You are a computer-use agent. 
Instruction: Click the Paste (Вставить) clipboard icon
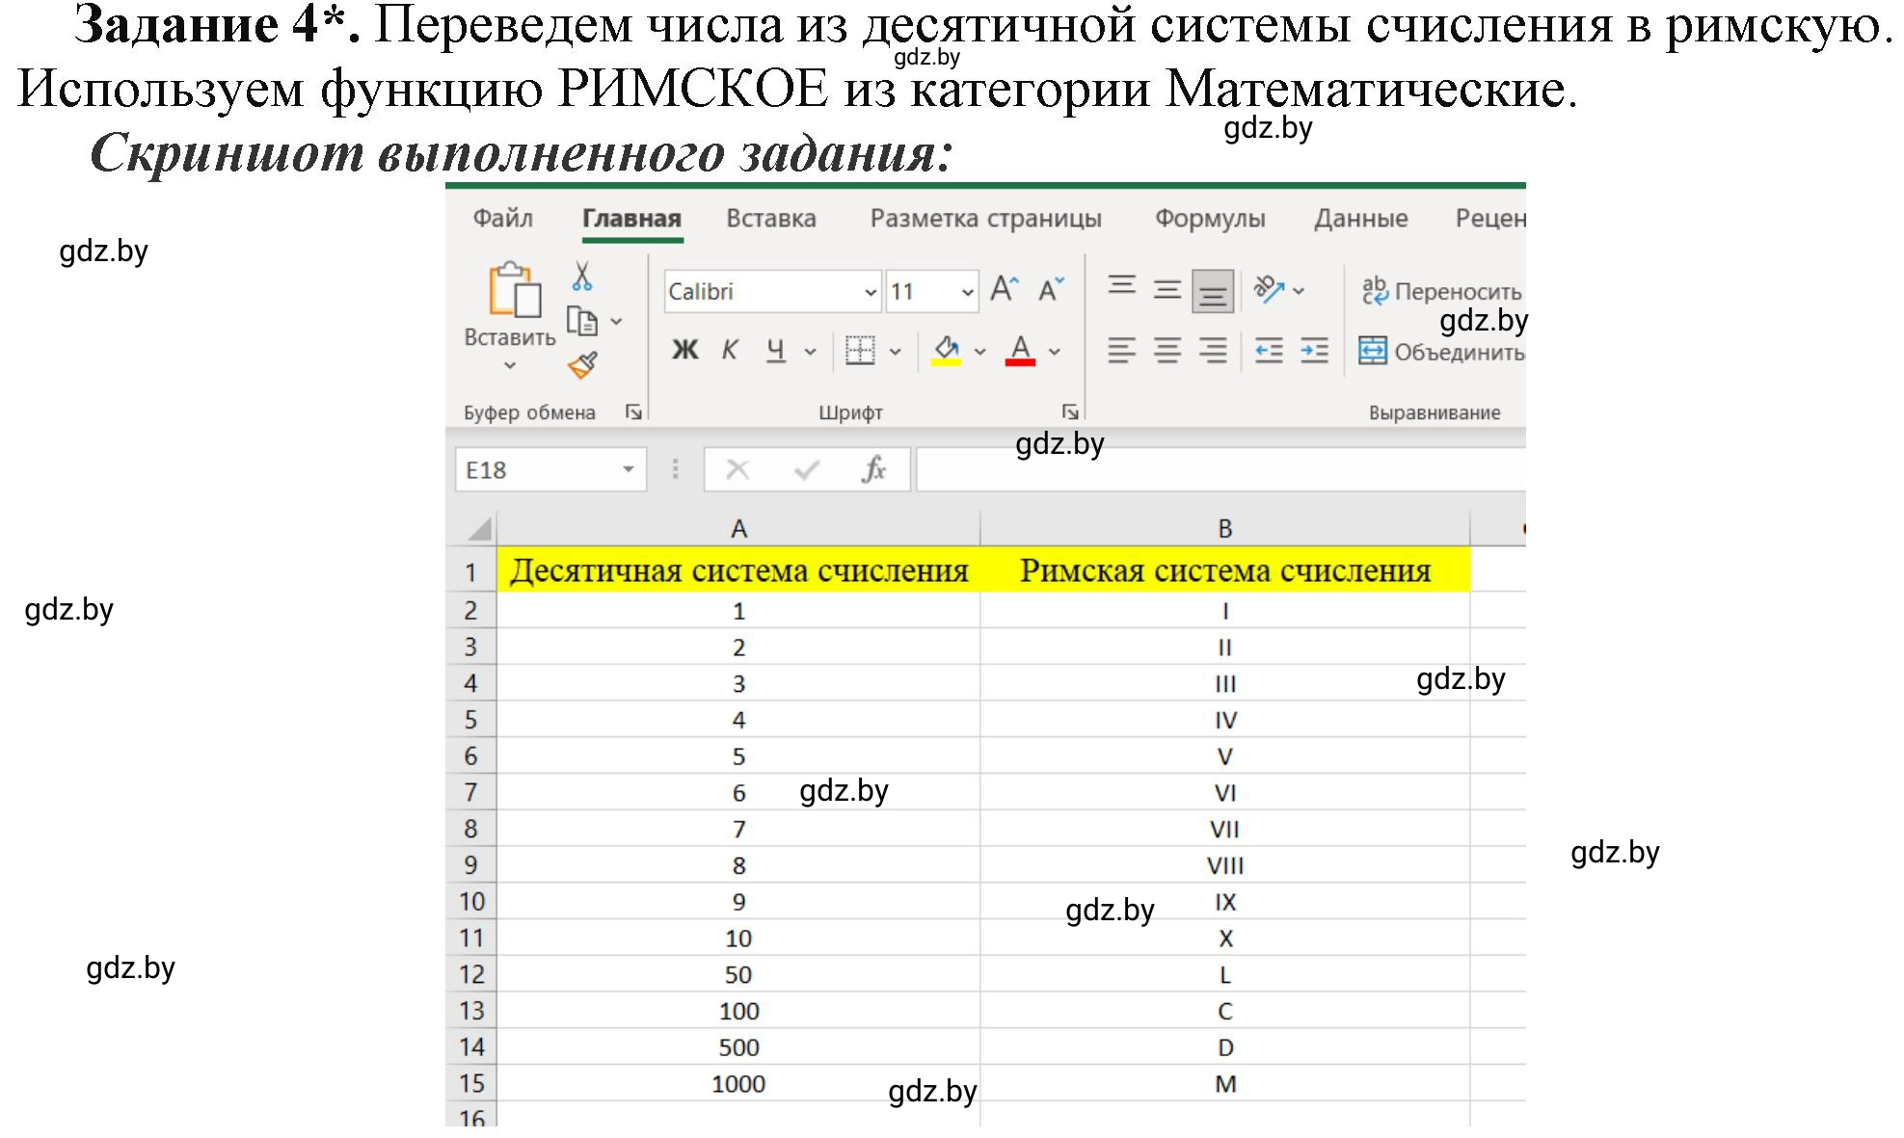point(513,289)
